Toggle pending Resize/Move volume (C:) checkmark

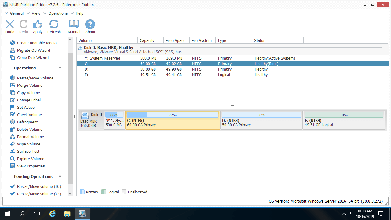(13, 194)
